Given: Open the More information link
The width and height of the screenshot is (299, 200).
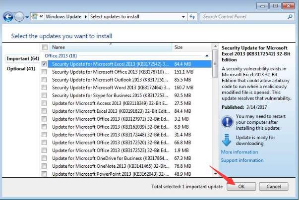Looking at the screenshot, I should coord(239,152).
